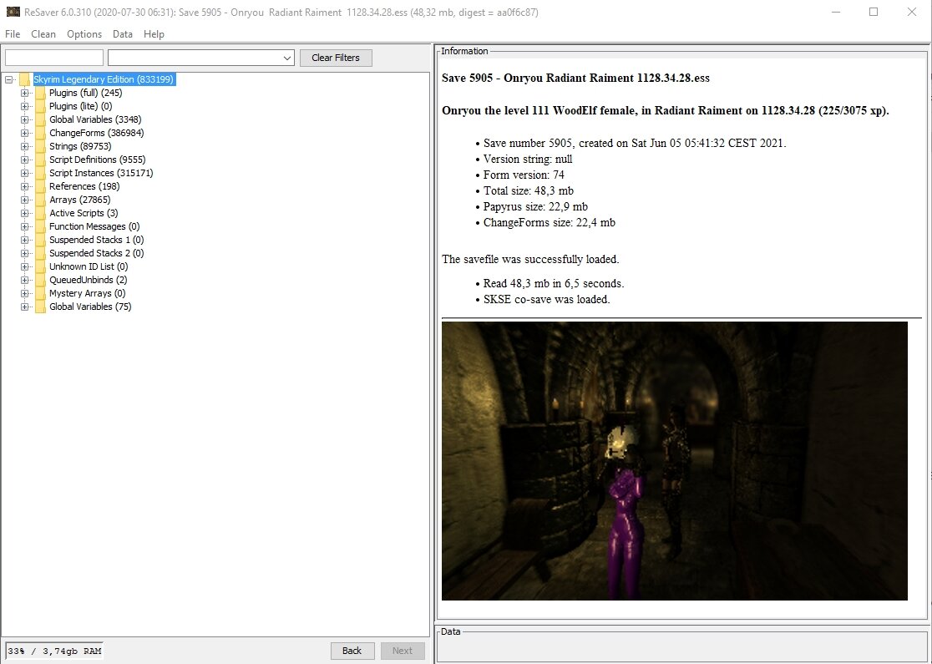The image size is (932, 664).
Task: Click the Unknown ID List folder icon
Action: 40,266
